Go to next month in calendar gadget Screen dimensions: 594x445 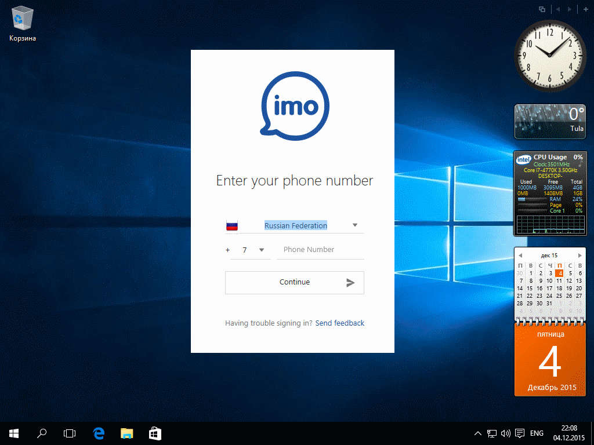(x=579, y=256)
